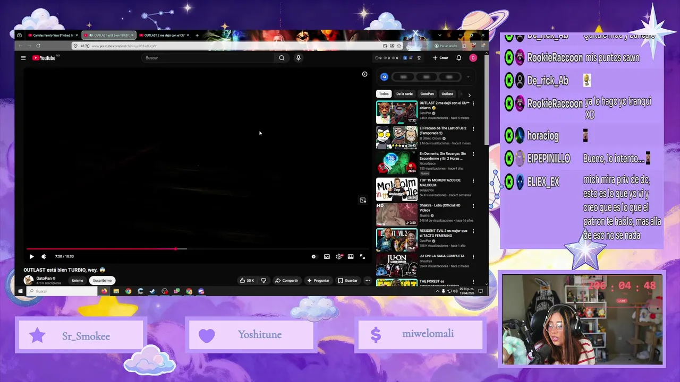680x382 pixels.
Task: Switch to Camilas Family browser tab
Action: click(52, 35)
